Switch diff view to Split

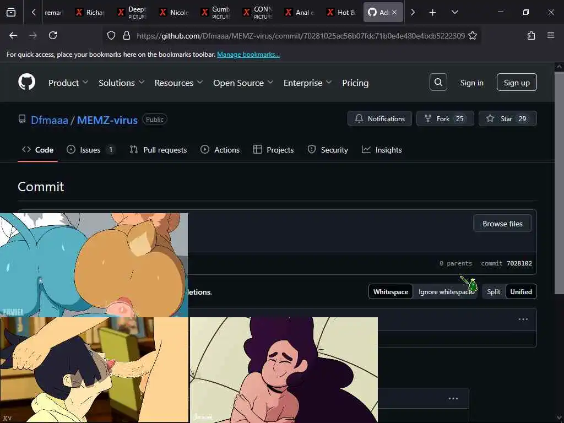(493, 291)
